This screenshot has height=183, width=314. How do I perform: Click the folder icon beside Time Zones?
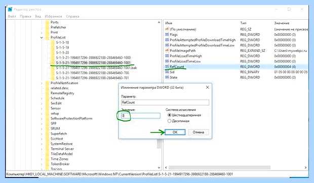coord(47,159)
